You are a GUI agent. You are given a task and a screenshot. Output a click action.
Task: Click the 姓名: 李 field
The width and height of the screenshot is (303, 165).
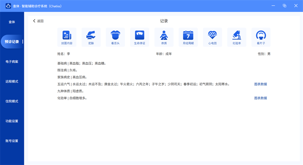(x=64, y=54)
